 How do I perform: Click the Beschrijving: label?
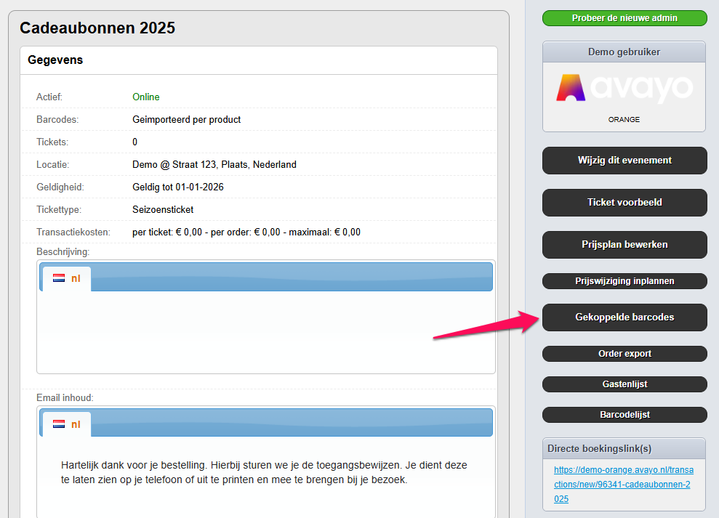coord(63,251)
